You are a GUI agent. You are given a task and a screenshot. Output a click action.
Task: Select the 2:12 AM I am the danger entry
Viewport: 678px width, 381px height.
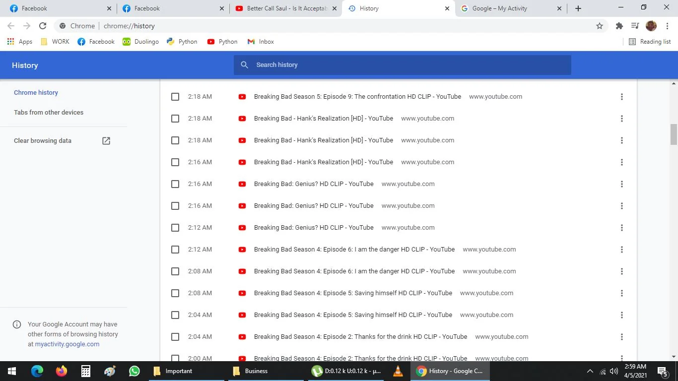coord(175,250)
